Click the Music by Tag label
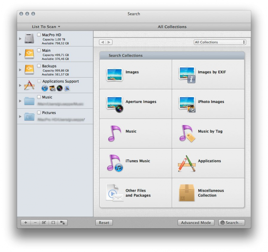This screenshot has width=268, height=252. pos(210,131)
